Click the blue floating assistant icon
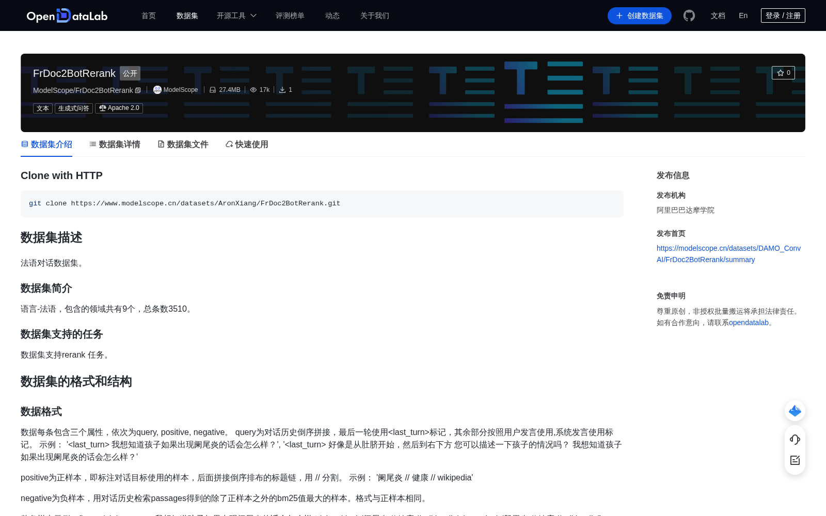Screen dimensions: 826x516 (x=795, y=411)
